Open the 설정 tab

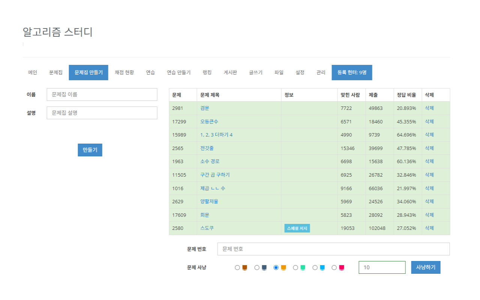pyautogui.click(x=300, y=73)
